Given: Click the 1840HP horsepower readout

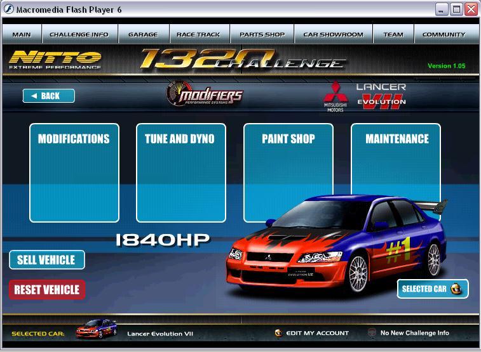Looking at the screenshot, I should (x=163, y=240).
